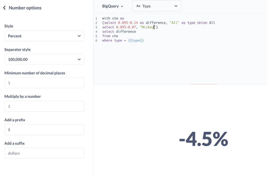Click the chevron on the Style selector
This screenshot has width=267, height=176.
[79, 36]
